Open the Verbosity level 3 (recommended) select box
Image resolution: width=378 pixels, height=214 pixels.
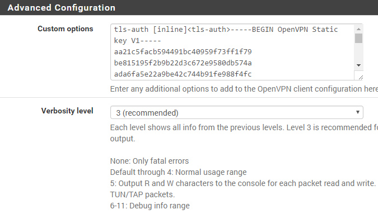237,112
